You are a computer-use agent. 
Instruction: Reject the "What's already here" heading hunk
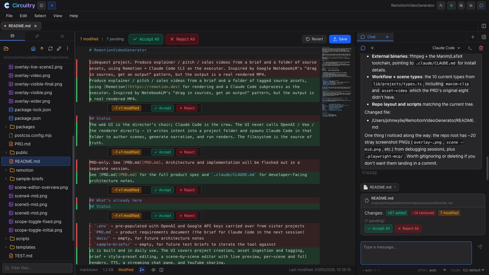(186, 216)
